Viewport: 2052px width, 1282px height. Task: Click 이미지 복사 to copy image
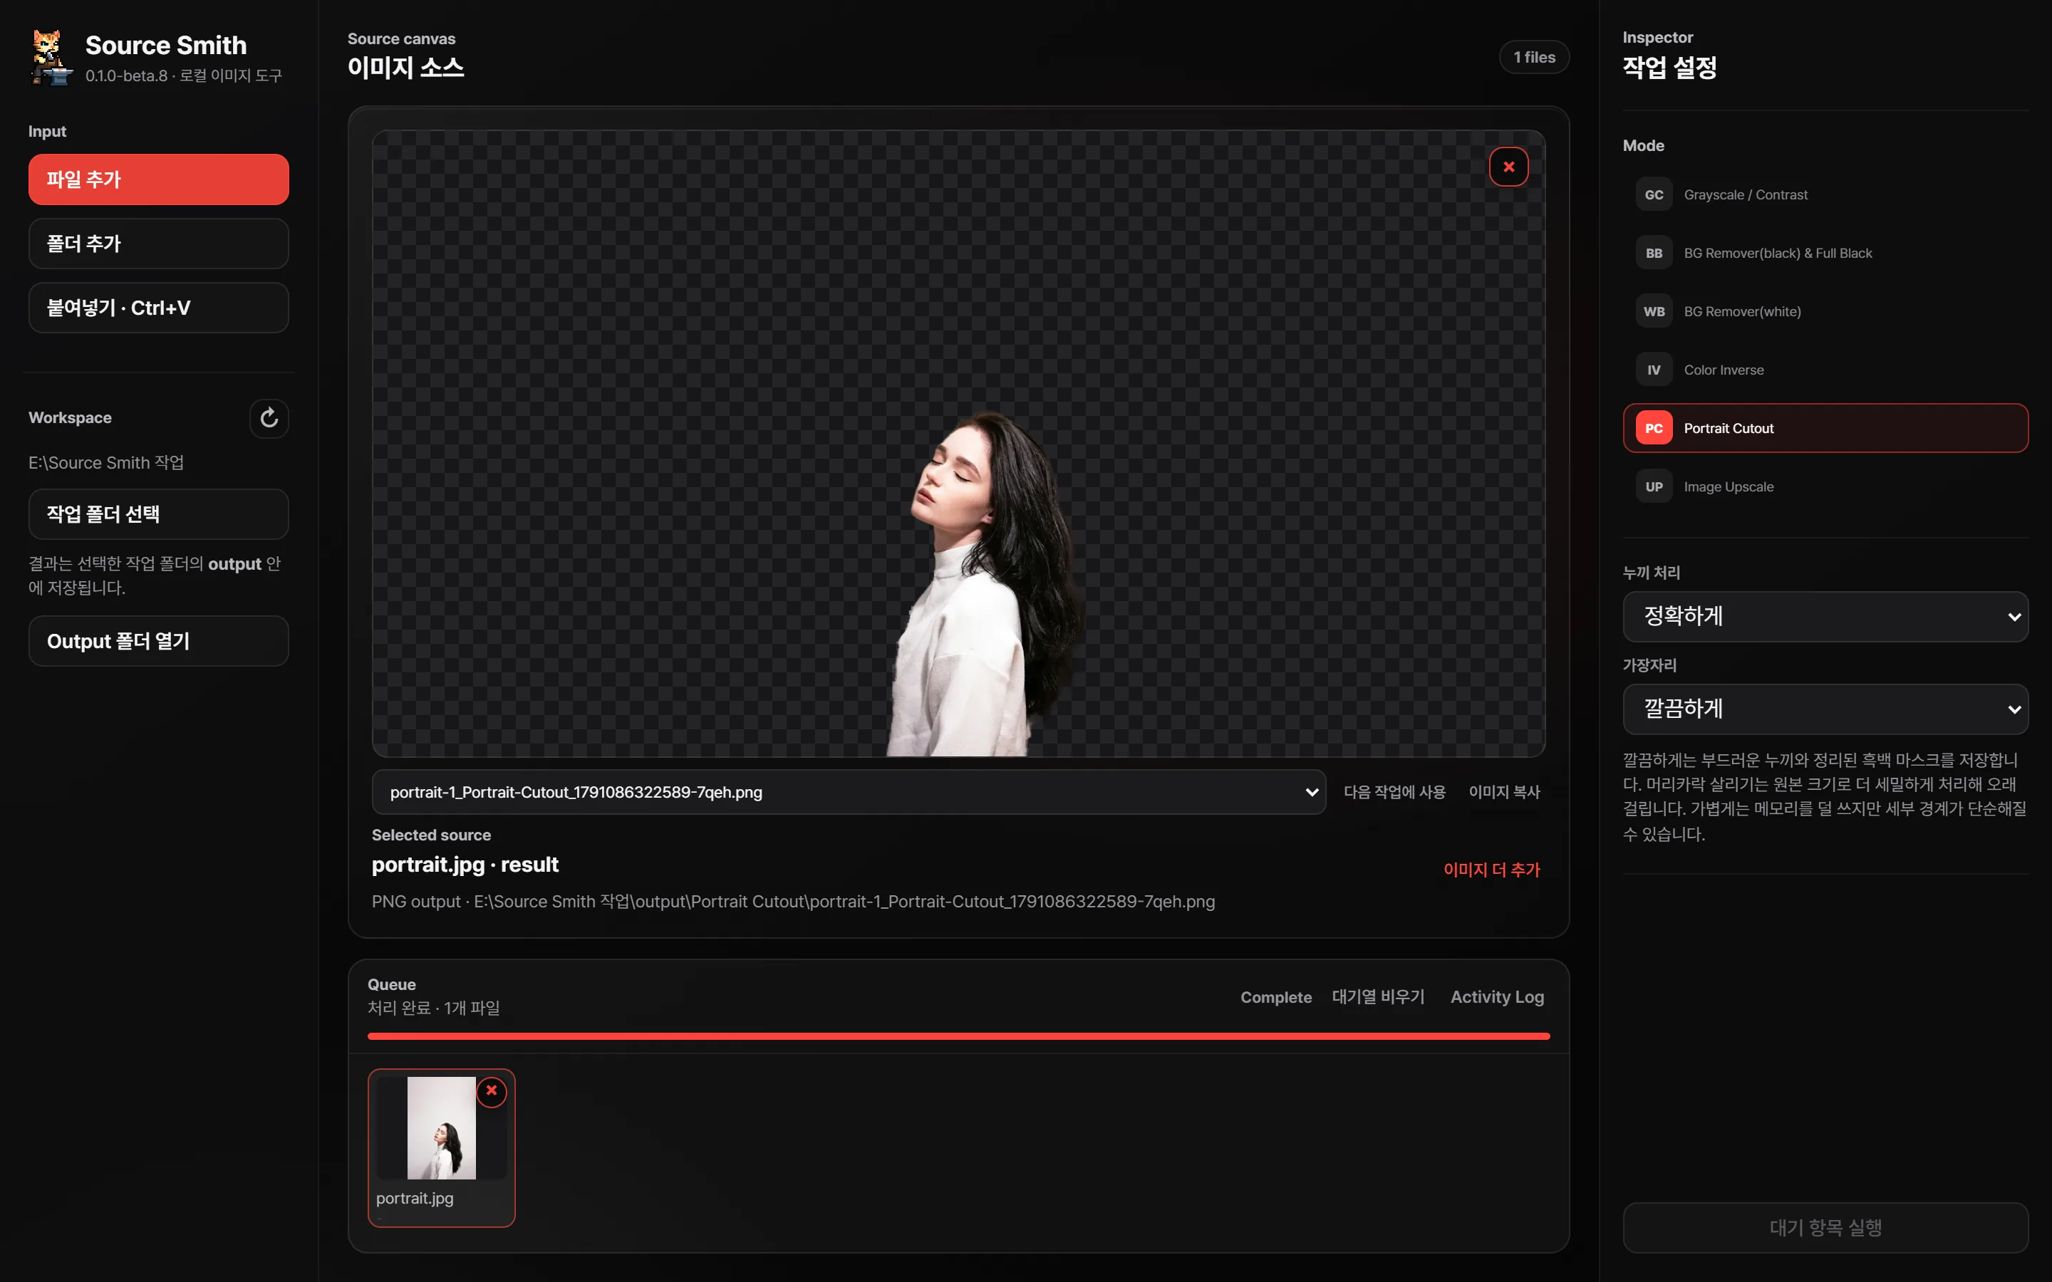point(1504,792)
